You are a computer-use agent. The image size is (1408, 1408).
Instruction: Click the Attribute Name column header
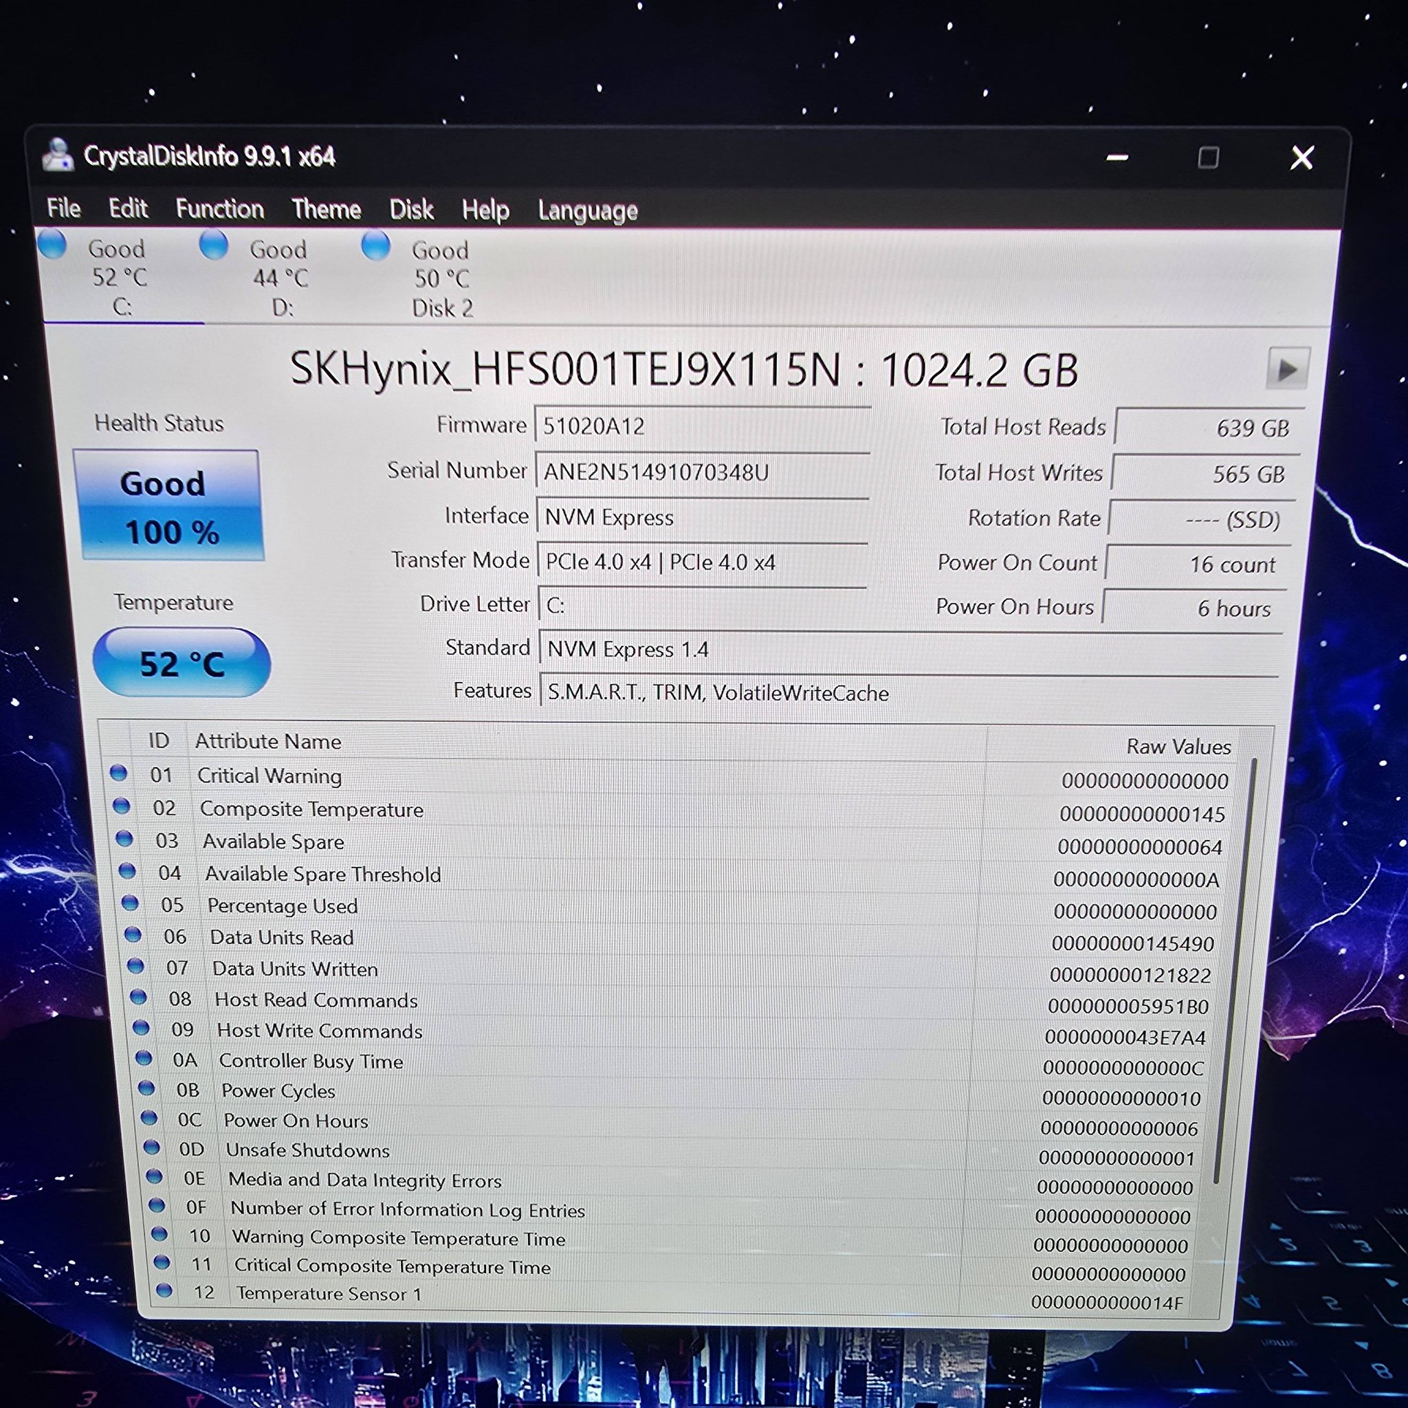click(x=268, y=741)
